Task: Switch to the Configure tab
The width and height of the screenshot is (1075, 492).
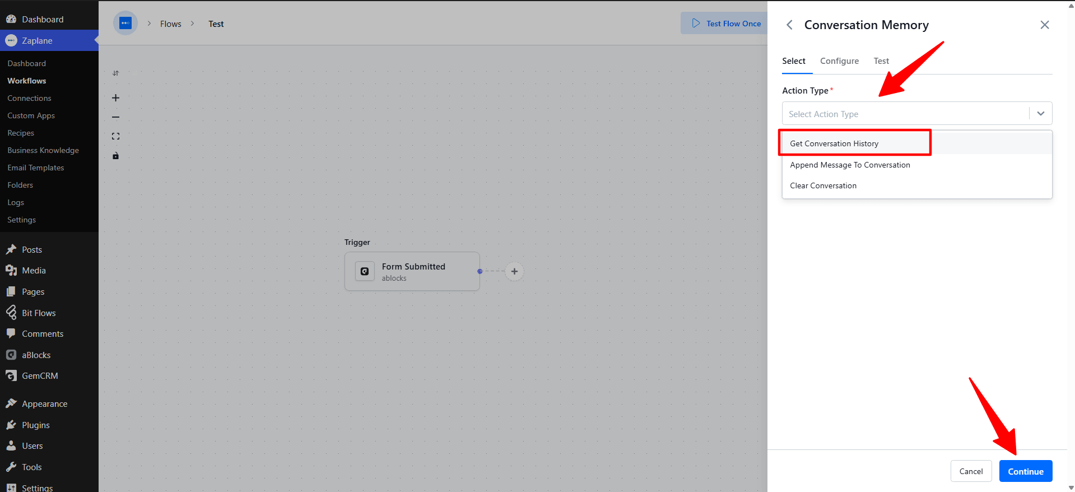Action: click(839, 61)
